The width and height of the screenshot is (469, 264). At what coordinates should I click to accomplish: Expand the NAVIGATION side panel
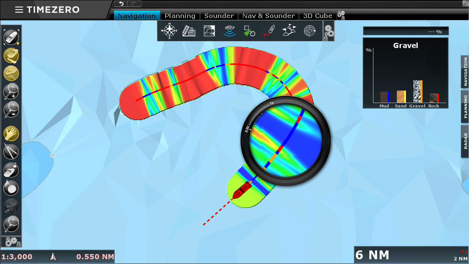(465, 71)
